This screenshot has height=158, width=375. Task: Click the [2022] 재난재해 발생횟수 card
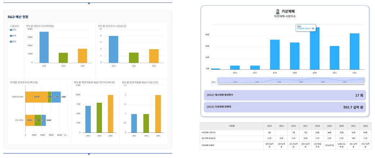click(285, 95)
